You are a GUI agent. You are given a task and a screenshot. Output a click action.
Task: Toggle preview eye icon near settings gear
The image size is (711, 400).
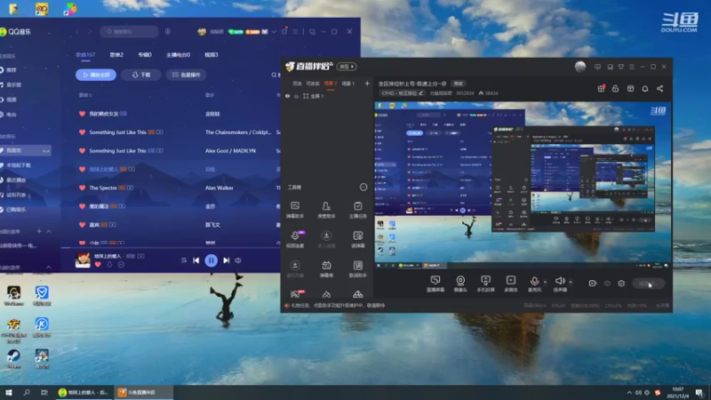pos(607,283)
